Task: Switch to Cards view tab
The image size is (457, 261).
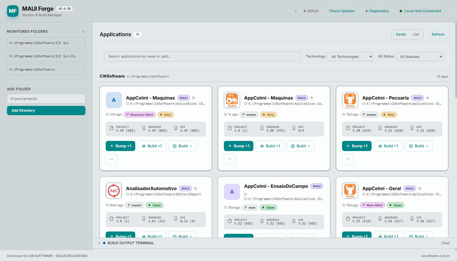Action: pyautogui.click(x=401, y=34)
